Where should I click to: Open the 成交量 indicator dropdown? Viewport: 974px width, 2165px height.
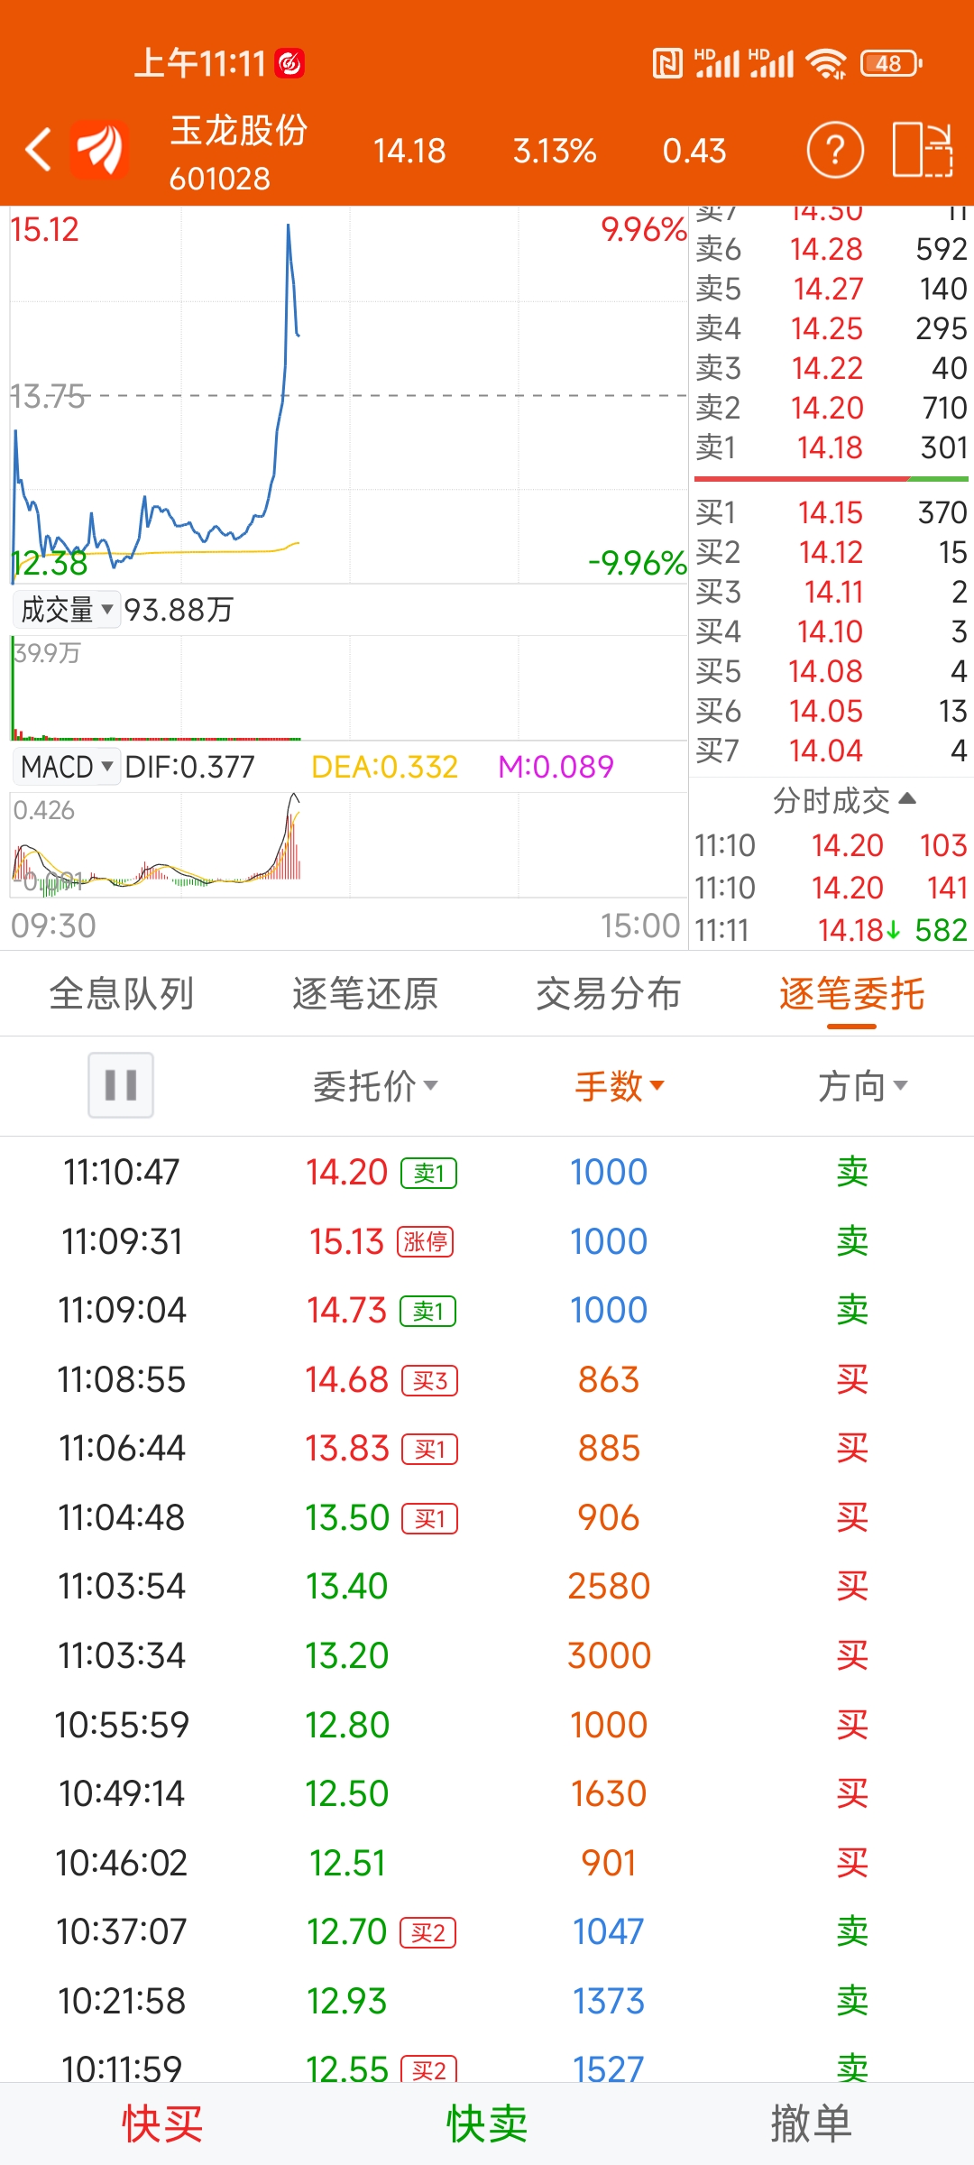[x=67, y=610]
